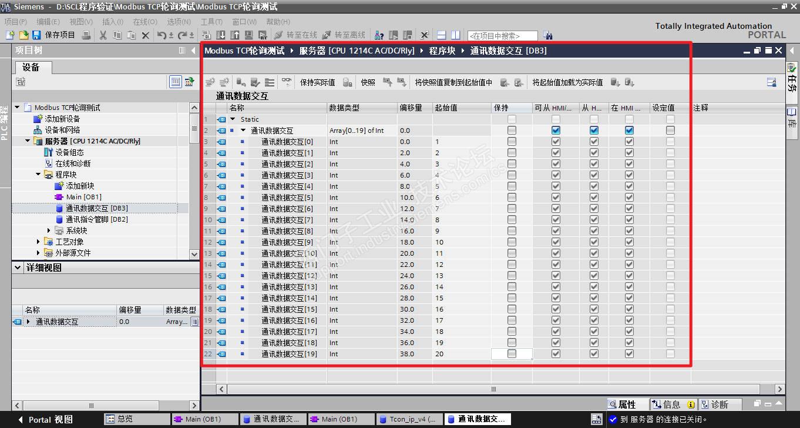
Task: Collapse the 通讯数据交互 array in DB table
Action: (244, 131)
